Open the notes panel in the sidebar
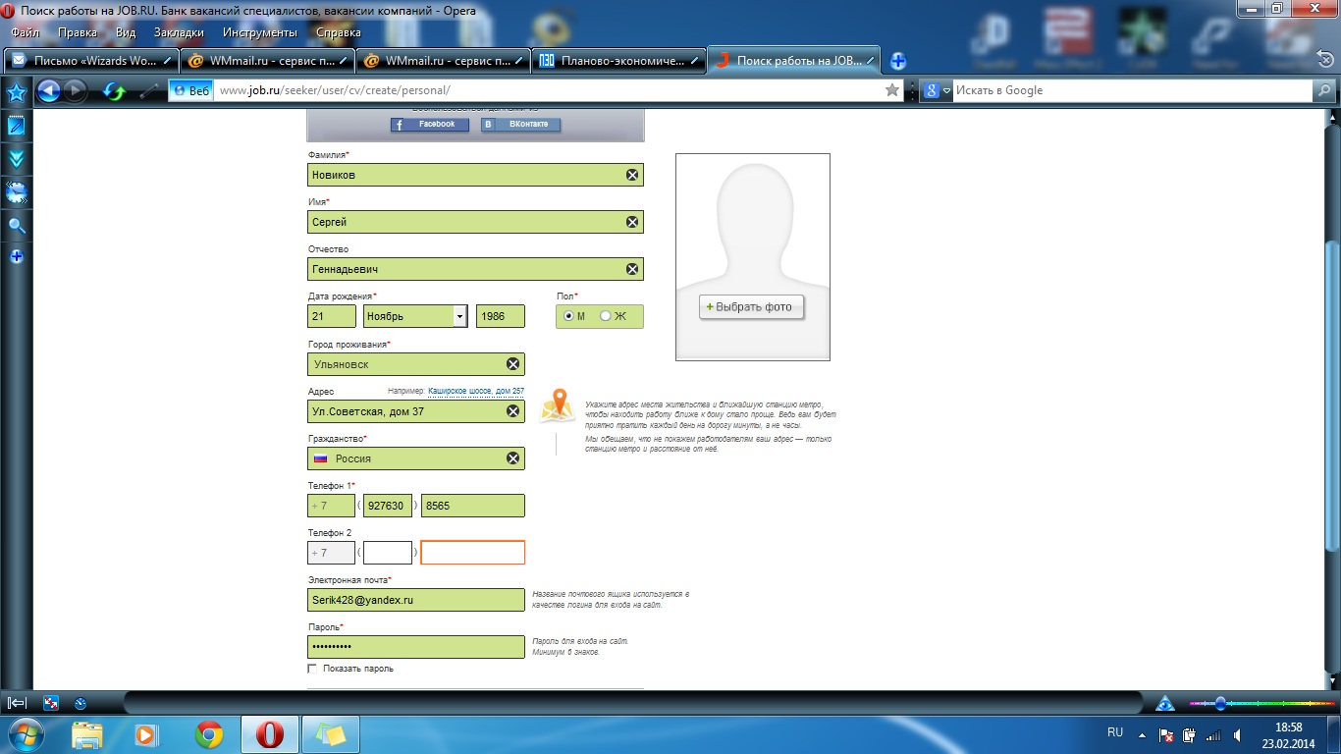This screenshot has width=1341, height=754. (x=16, y=126)
